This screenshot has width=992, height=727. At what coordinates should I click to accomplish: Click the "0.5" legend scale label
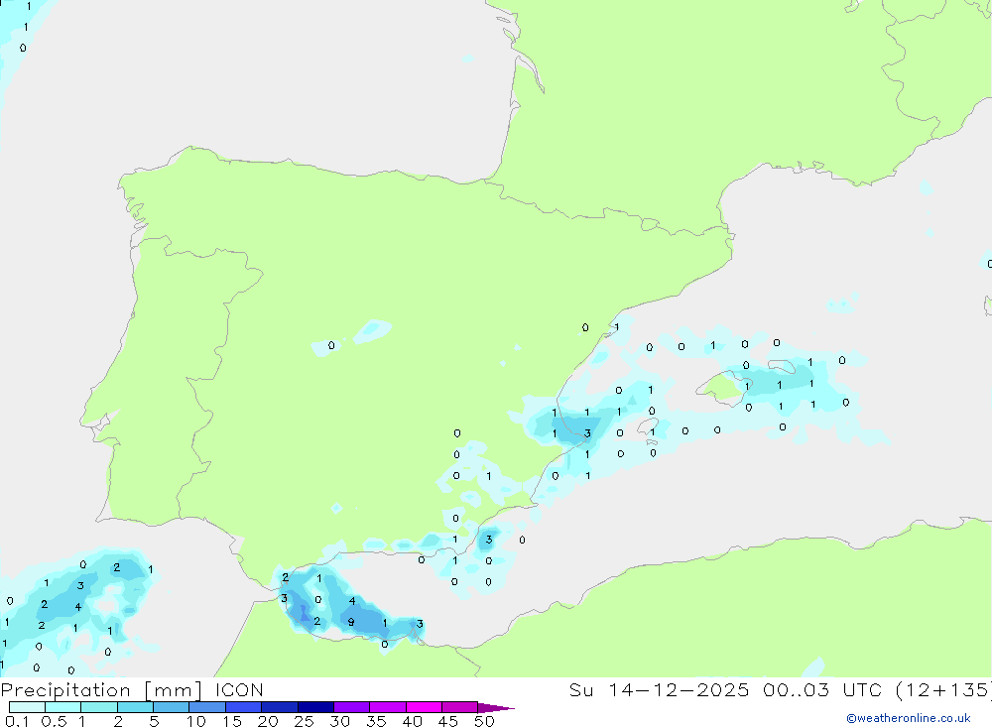click(54, 721)
